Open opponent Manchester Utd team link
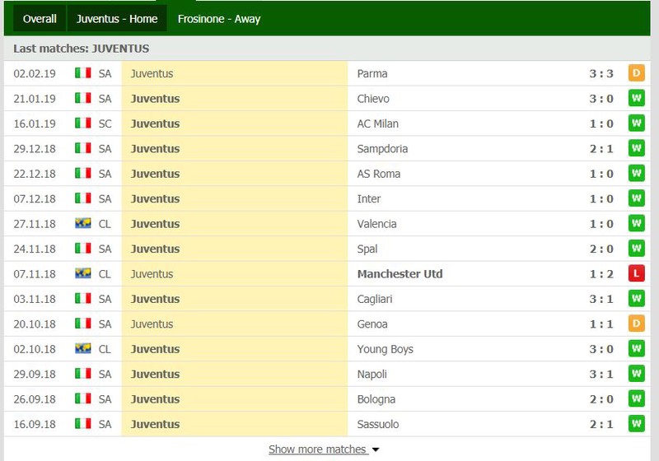Viewport: 659px width, 461px height. coord(400,274)
